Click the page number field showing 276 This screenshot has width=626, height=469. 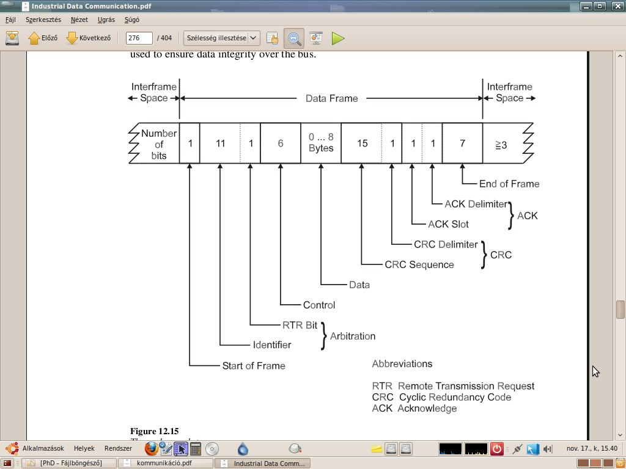click(x=139, y=38)
